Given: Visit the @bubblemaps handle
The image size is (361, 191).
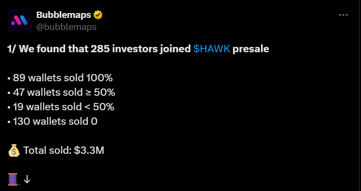Looking at the screenshot, I should [x=66, y=27].
